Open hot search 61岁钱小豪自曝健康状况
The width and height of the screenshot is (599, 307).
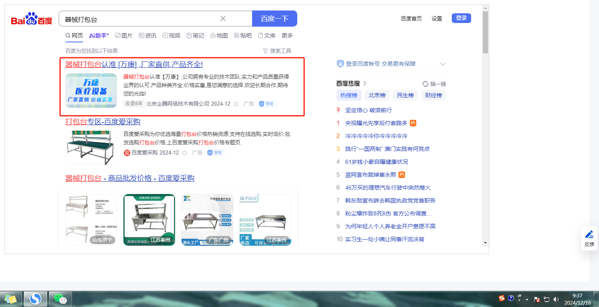point(377,162)
